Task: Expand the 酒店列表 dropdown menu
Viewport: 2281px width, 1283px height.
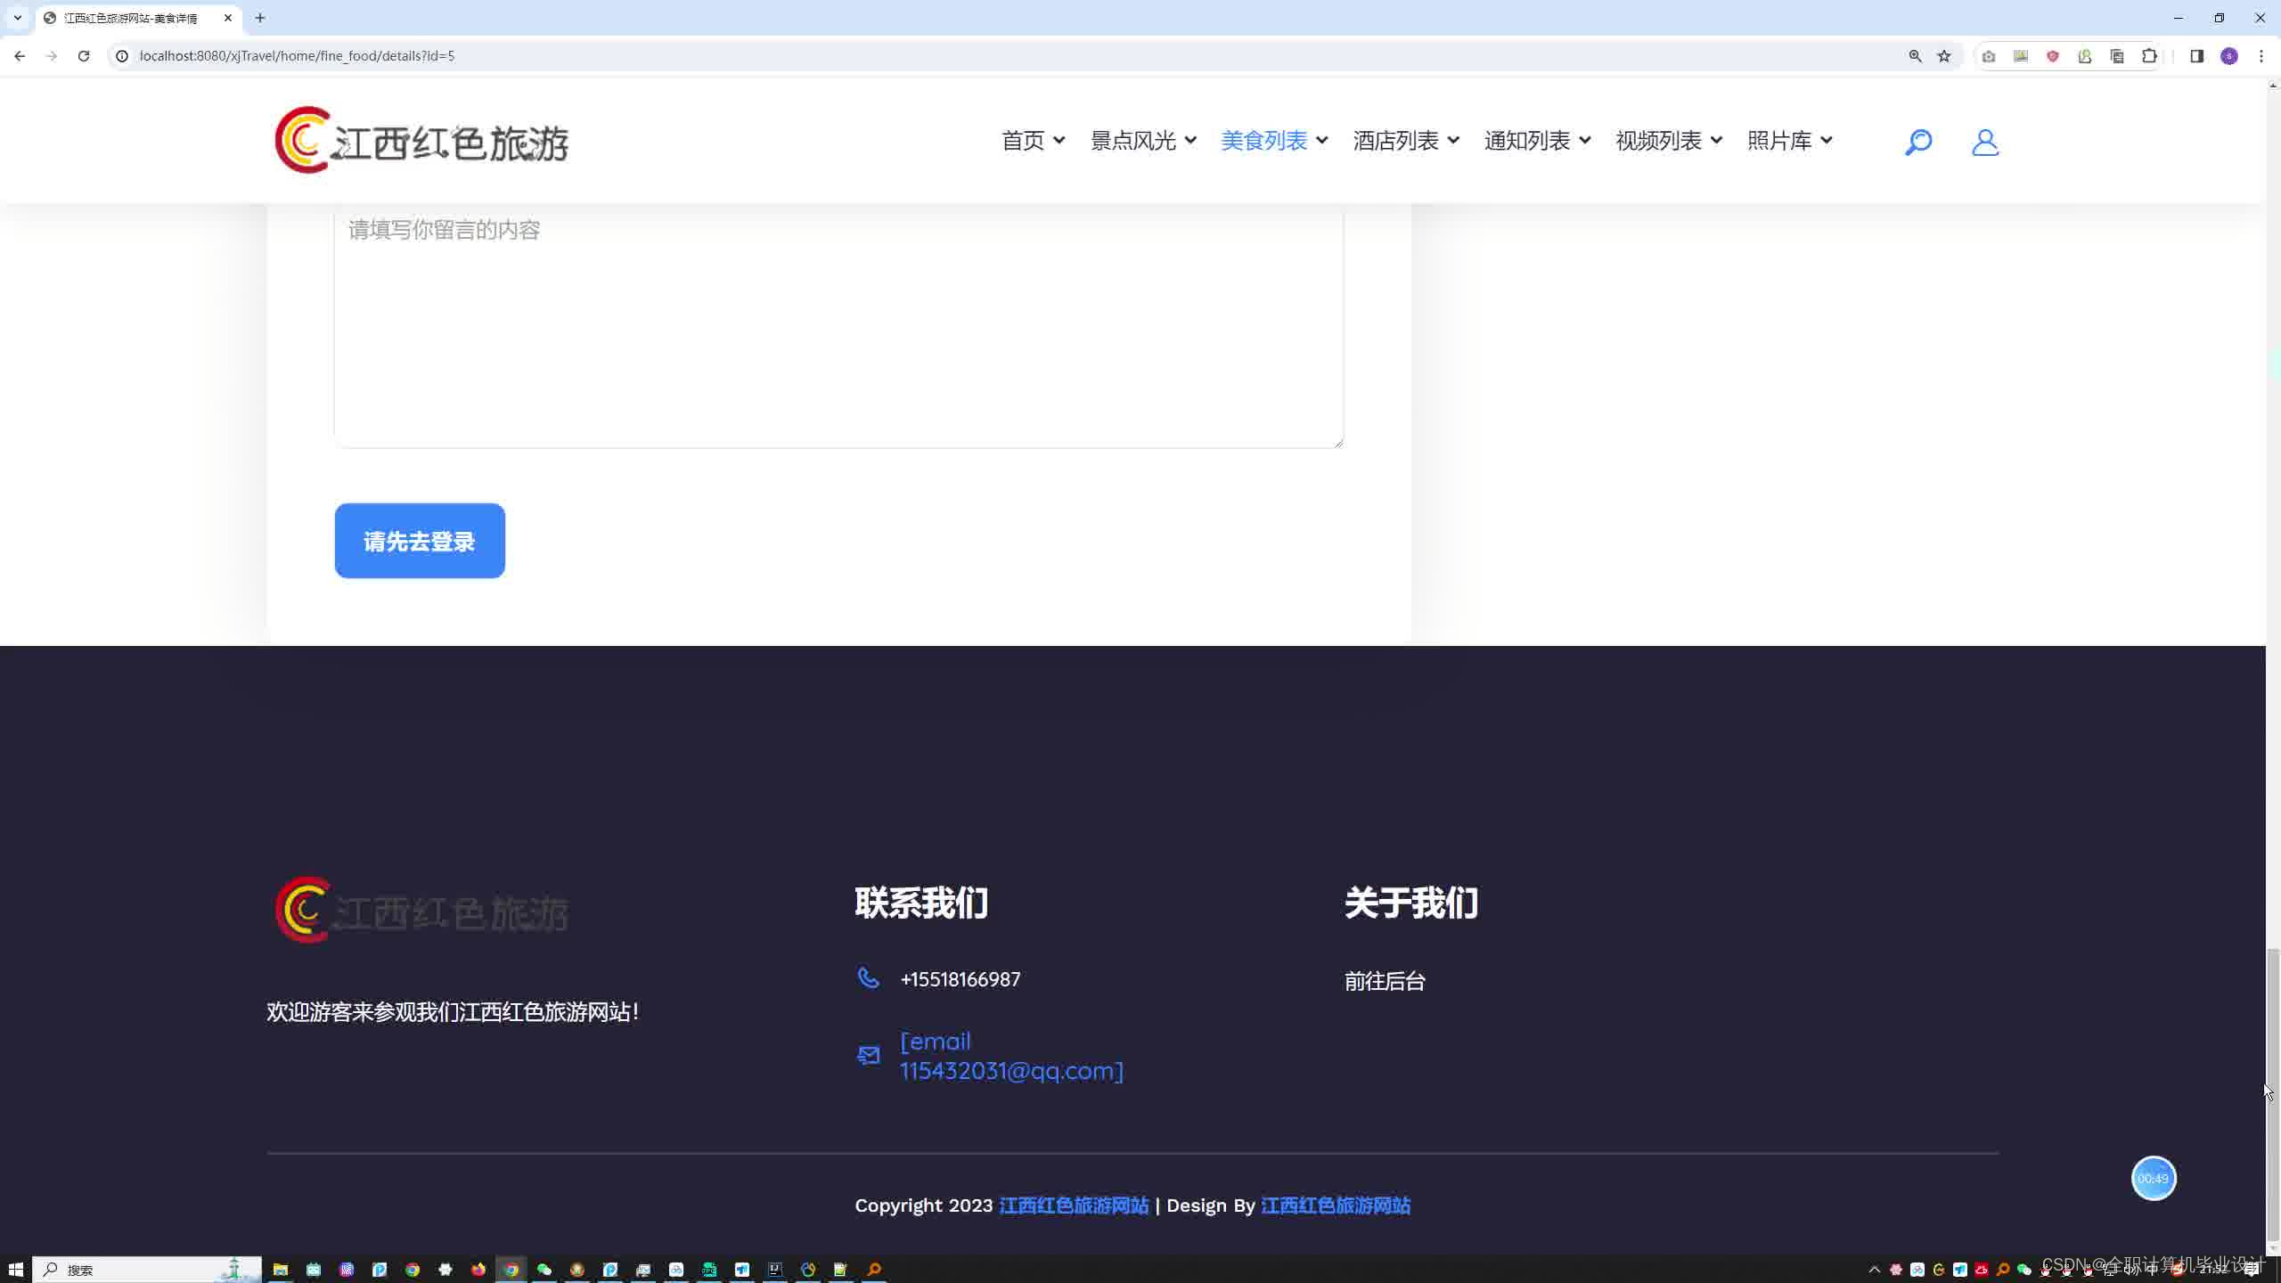Action: pos(1405,141)
